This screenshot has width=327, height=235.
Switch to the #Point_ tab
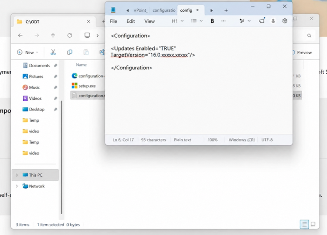click(141, 10)
